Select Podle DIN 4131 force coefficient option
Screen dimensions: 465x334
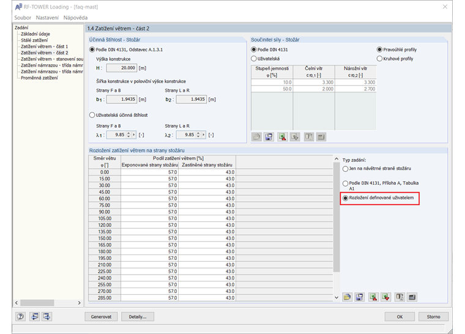[x=254, y=50]
